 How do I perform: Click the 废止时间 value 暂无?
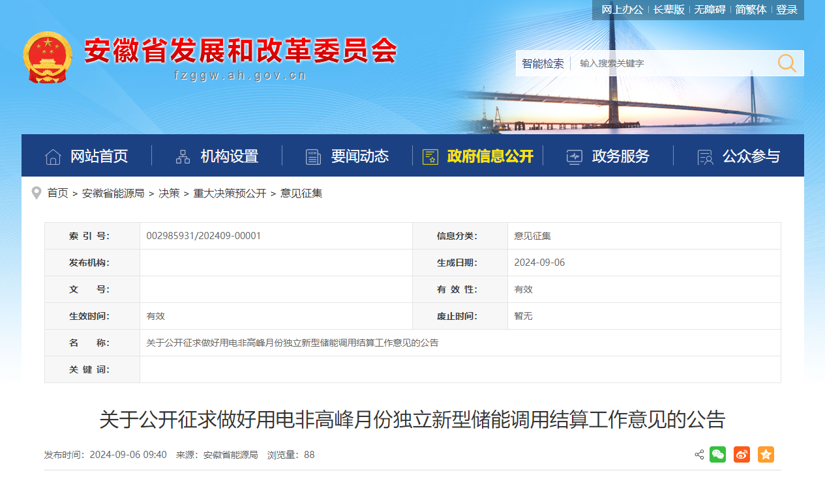pos(524,316)
